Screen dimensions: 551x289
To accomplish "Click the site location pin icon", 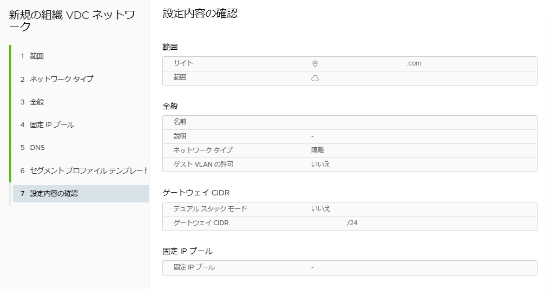I will click(315, 63).
